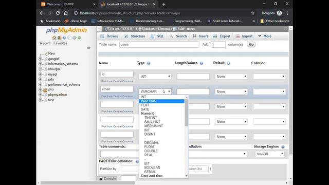Image resolution: width=329 pixels, height=185 pixels.
Task: Click the Table name input field
Action: (x=159, y=45)
